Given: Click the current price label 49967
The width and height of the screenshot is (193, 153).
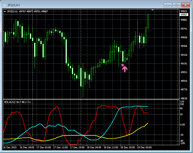Looking at the screenshot, I should click(184, 15).
